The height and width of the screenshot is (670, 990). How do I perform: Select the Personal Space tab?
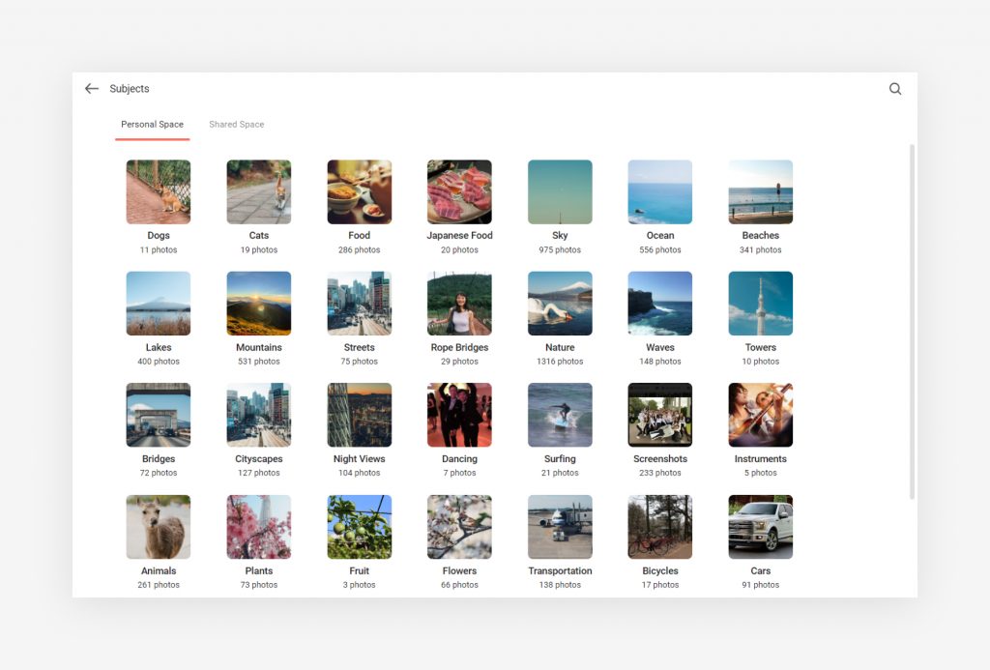[x=152, y=124]
